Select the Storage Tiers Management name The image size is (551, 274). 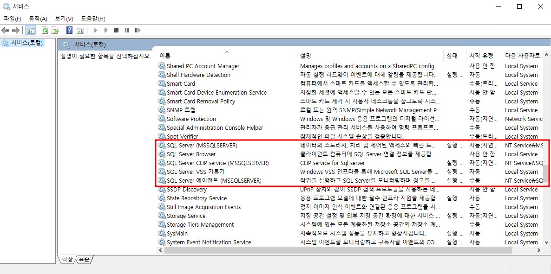200,224
